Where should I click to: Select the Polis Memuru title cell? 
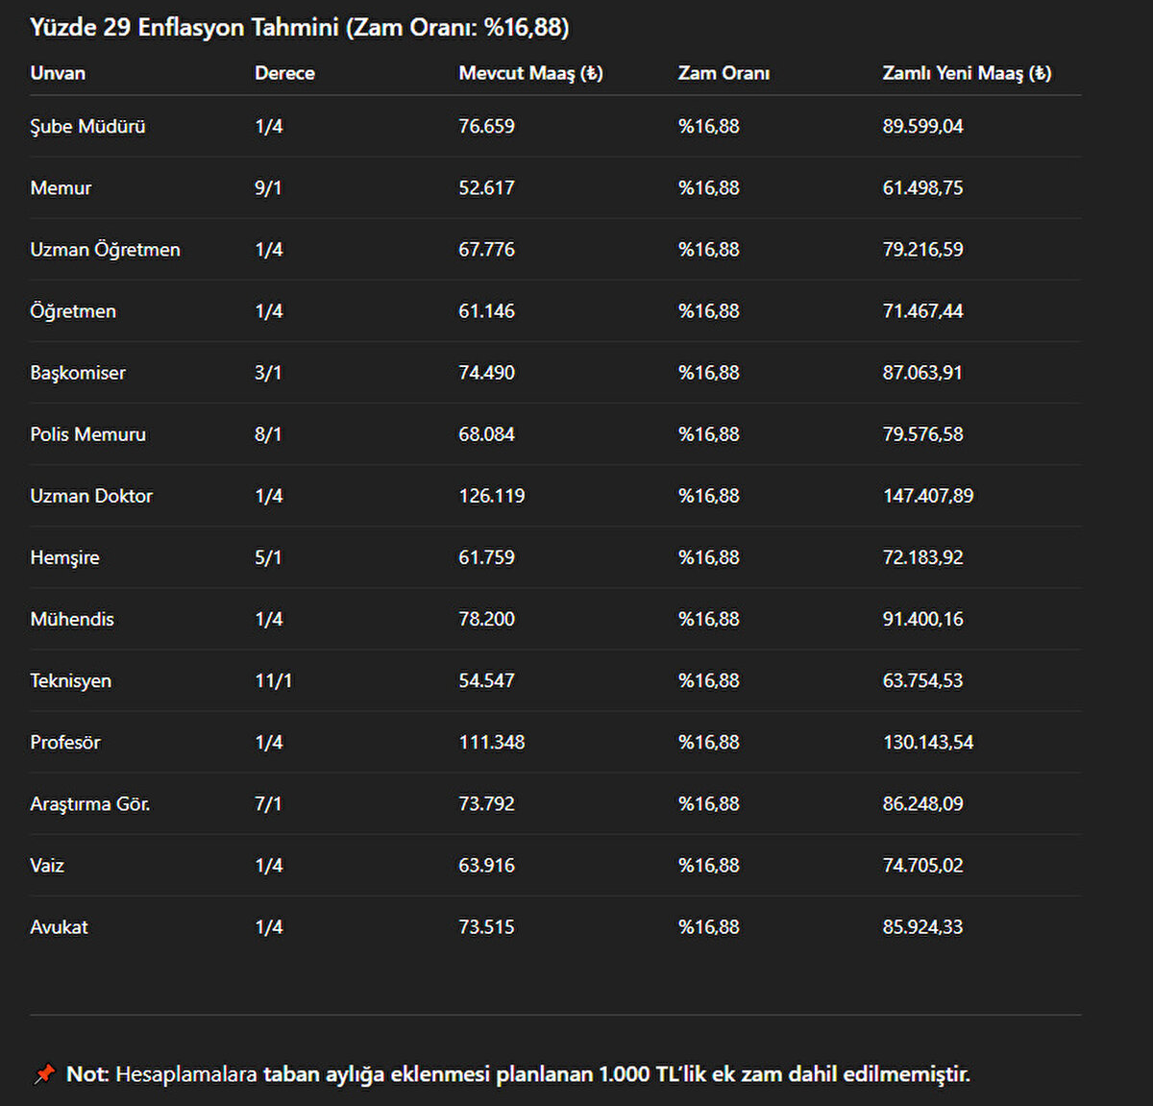point(87,434)
